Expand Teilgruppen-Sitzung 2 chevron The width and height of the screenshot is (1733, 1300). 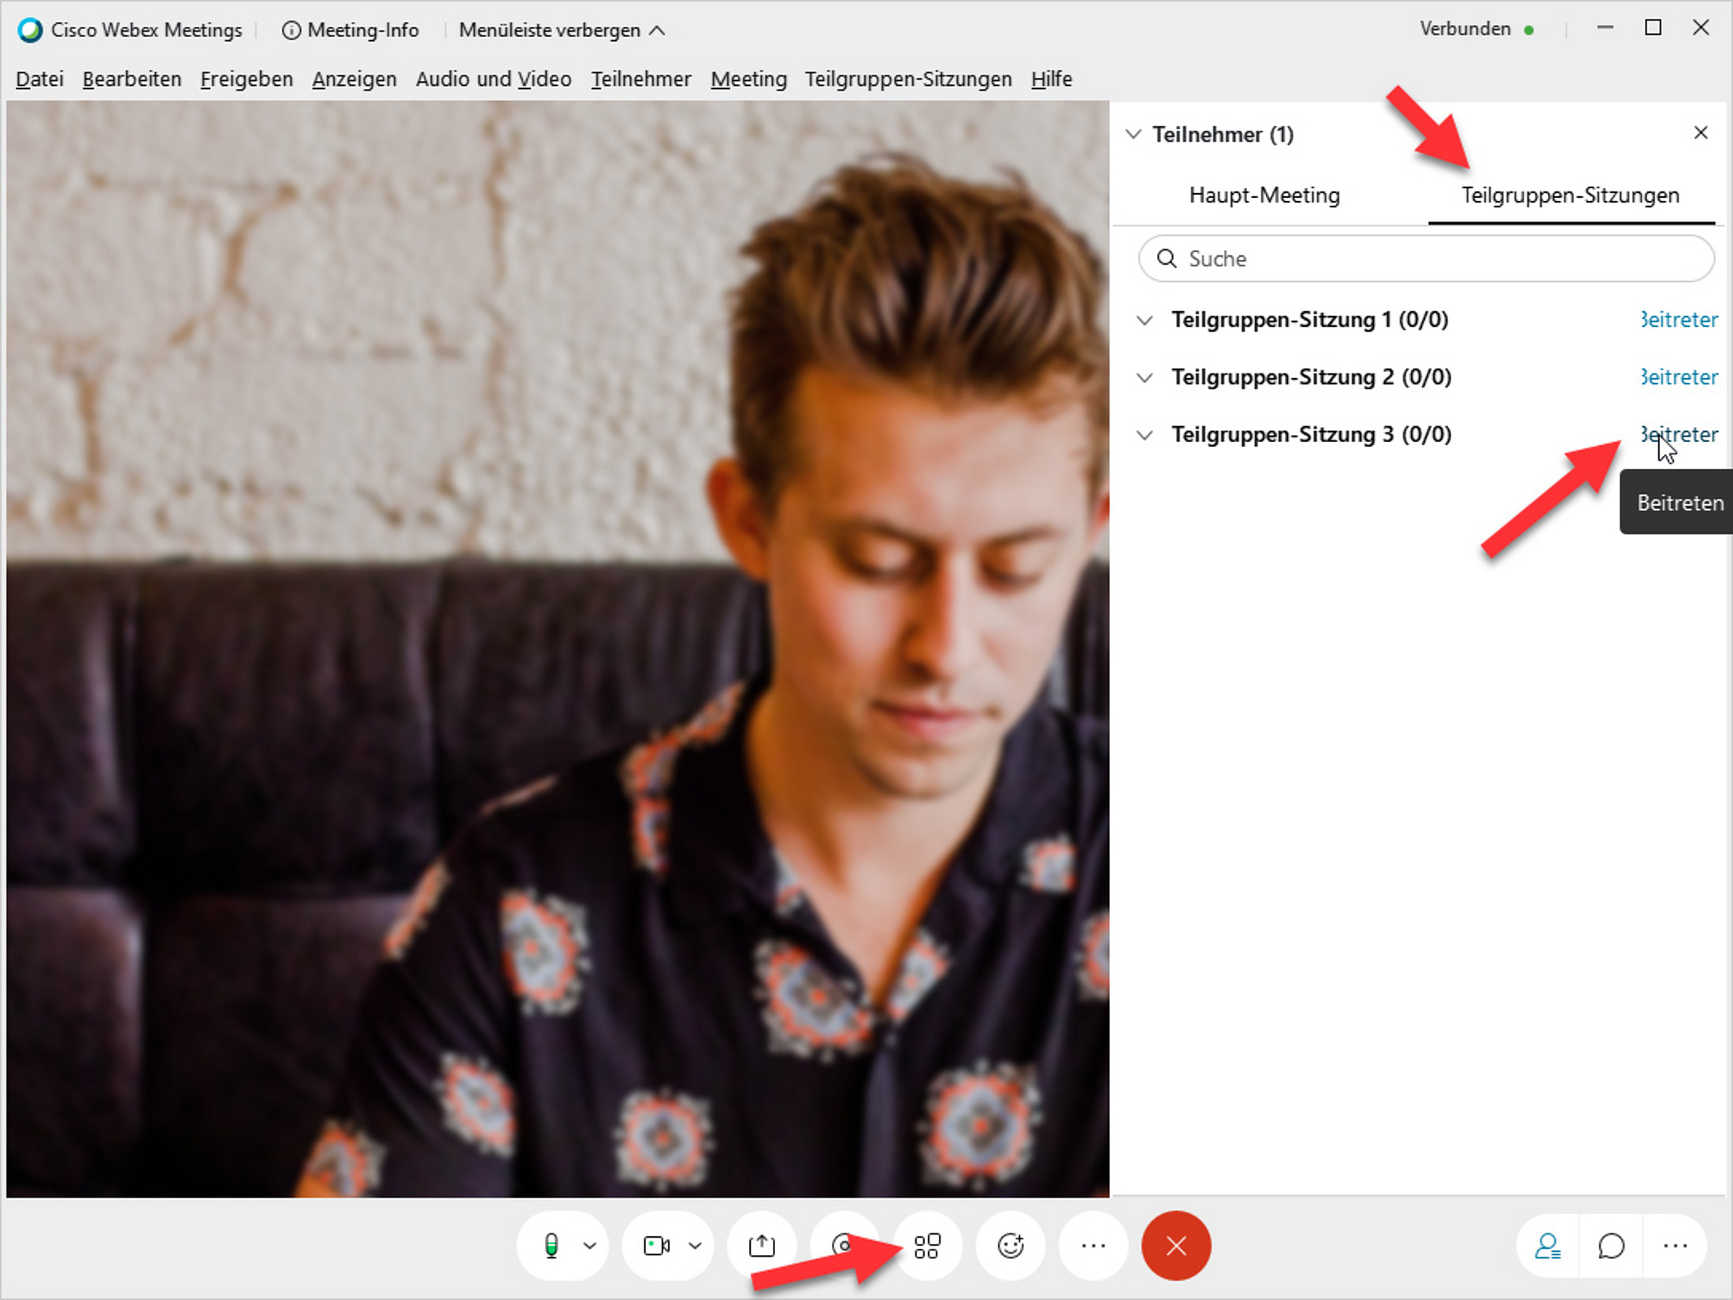(1145, 377)
